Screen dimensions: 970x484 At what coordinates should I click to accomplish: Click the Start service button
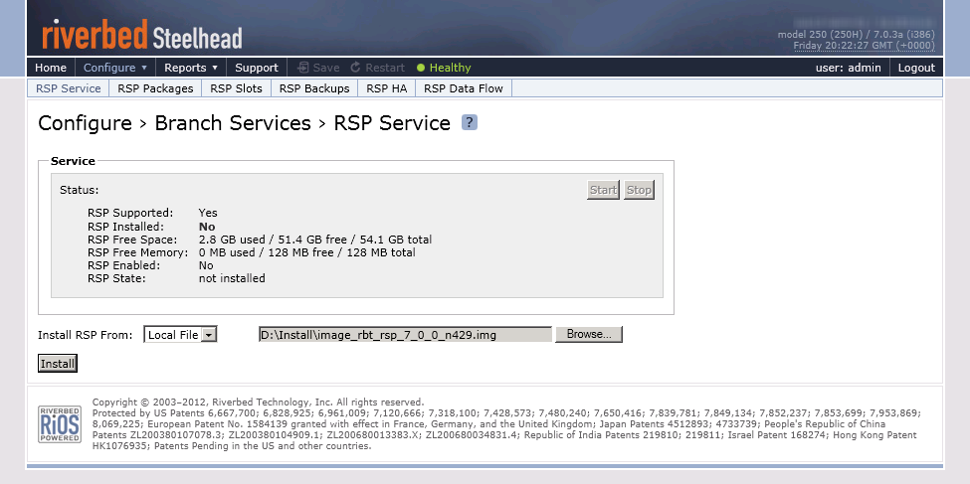pos(603,190)
